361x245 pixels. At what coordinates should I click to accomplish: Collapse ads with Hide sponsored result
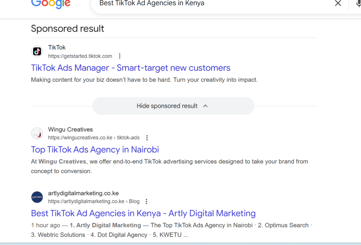point(167,106)
